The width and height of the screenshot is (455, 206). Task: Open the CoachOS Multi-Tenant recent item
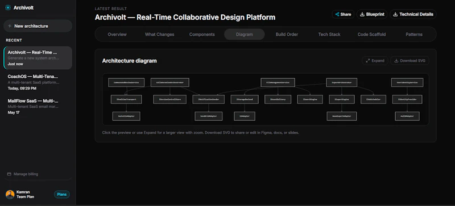[x=38, y=82]
